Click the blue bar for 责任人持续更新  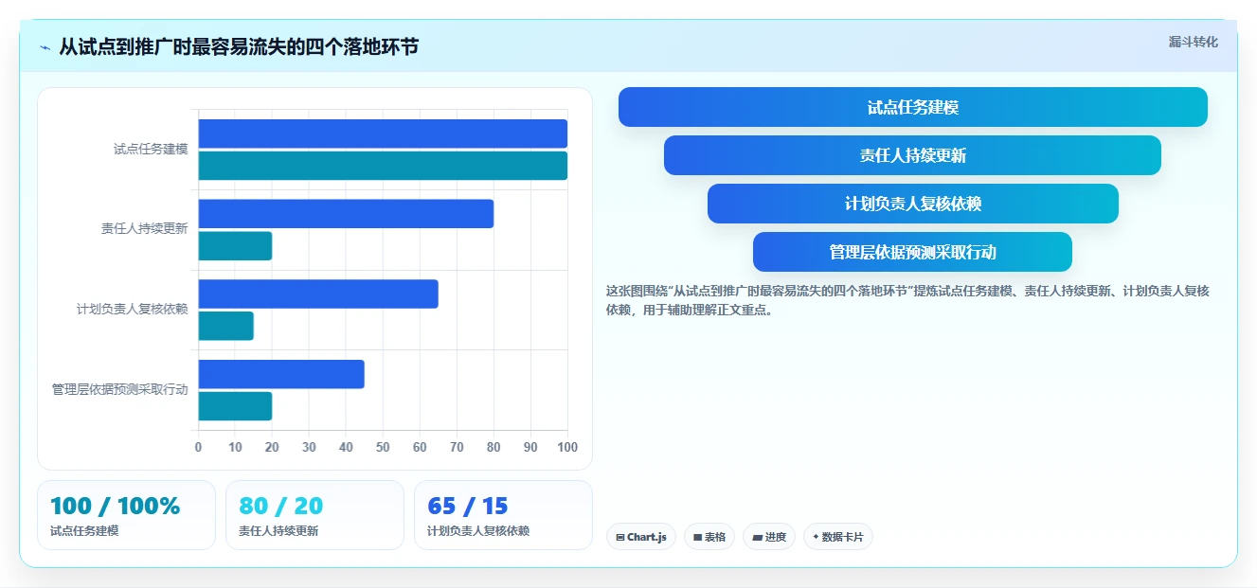pyautogui.click(x=346, y=214)
